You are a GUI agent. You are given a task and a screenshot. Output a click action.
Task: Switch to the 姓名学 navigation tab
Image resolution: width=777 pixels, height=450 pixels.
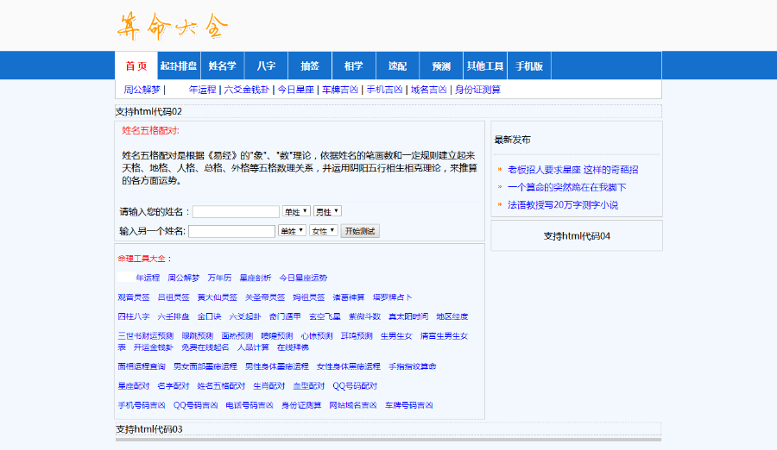(x=222, y=66)
